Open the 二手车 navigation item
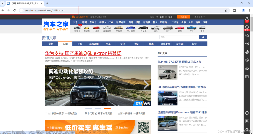Screen dimensions: 253x134 point(175,22)
